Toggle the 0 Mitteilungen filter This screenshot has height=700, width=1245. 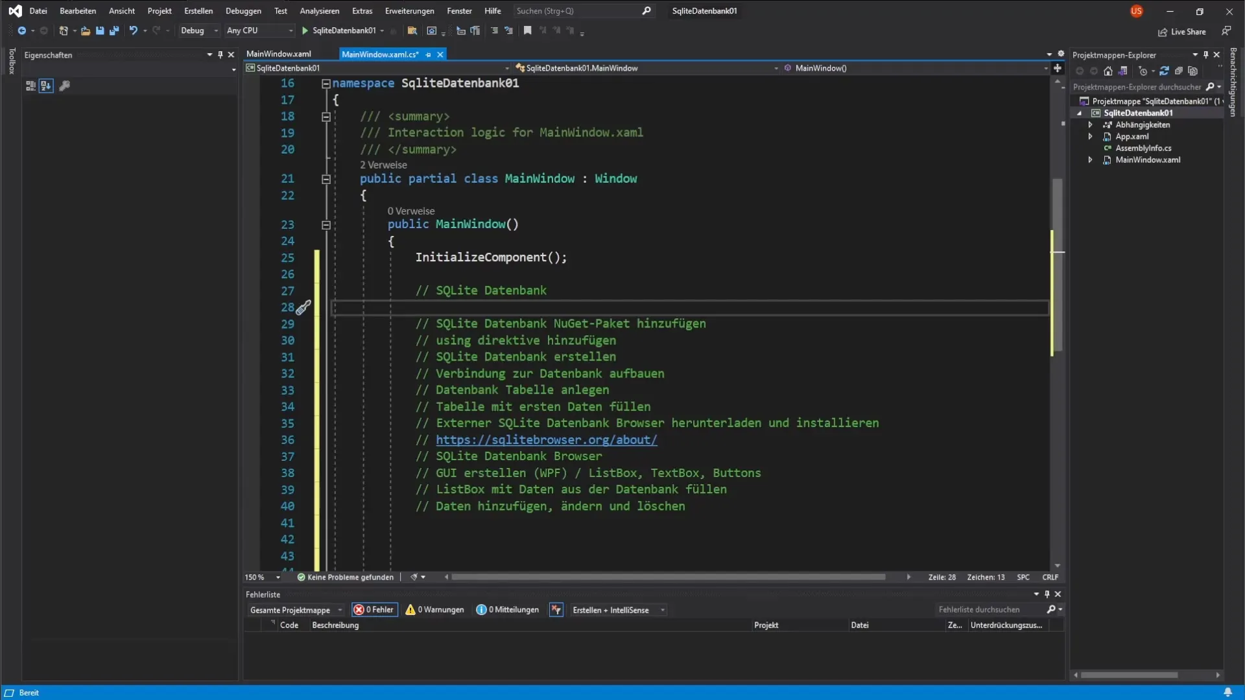point(508,609)
